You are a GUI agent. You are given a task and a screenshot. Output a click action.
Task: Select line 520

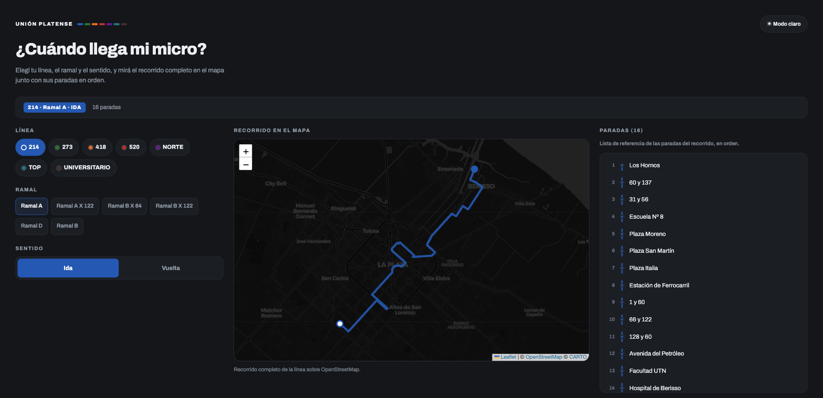click(x=131, y=147)
